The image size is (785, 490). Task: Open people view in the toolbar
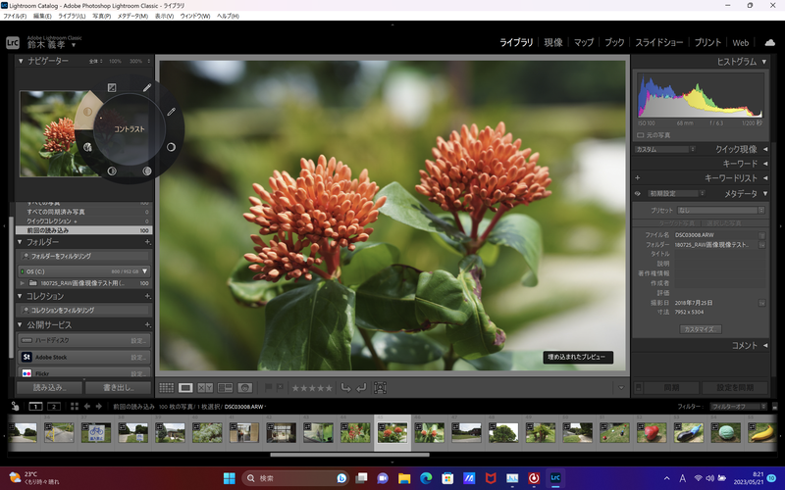[244, 387]
